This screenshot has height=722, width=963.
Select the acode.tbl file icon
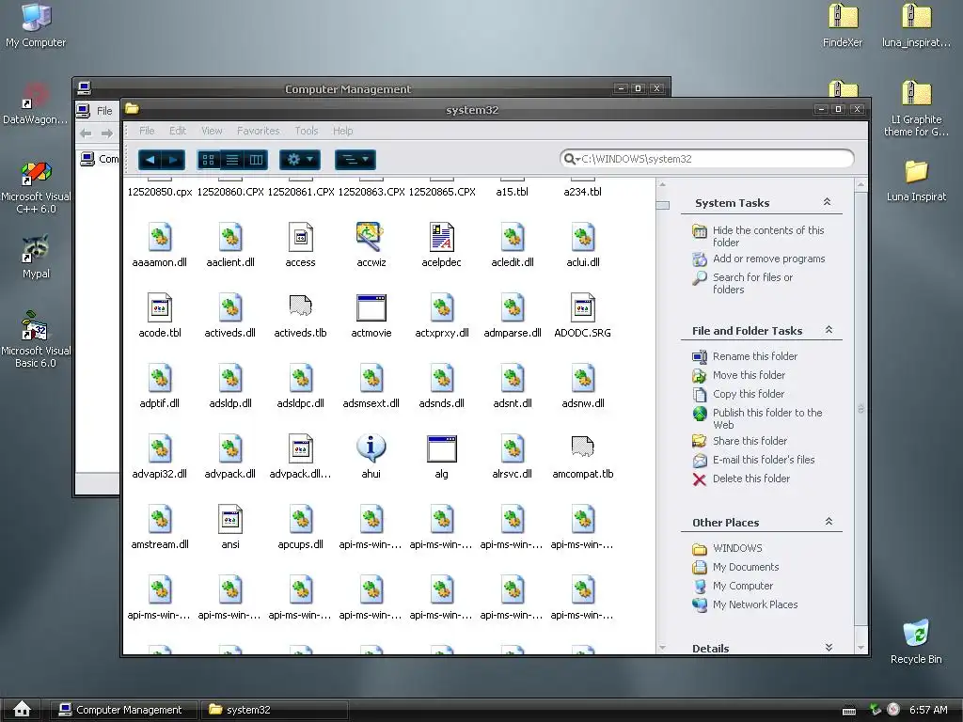click(160, 308)
